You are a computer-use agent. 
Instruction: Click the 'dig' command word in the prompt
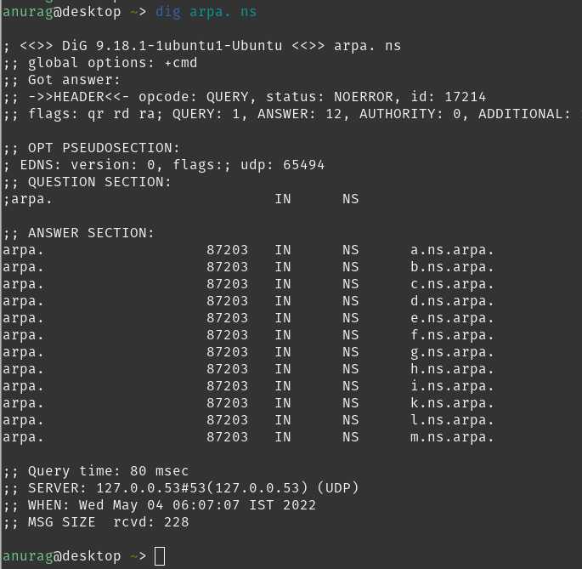click(168, 12)
